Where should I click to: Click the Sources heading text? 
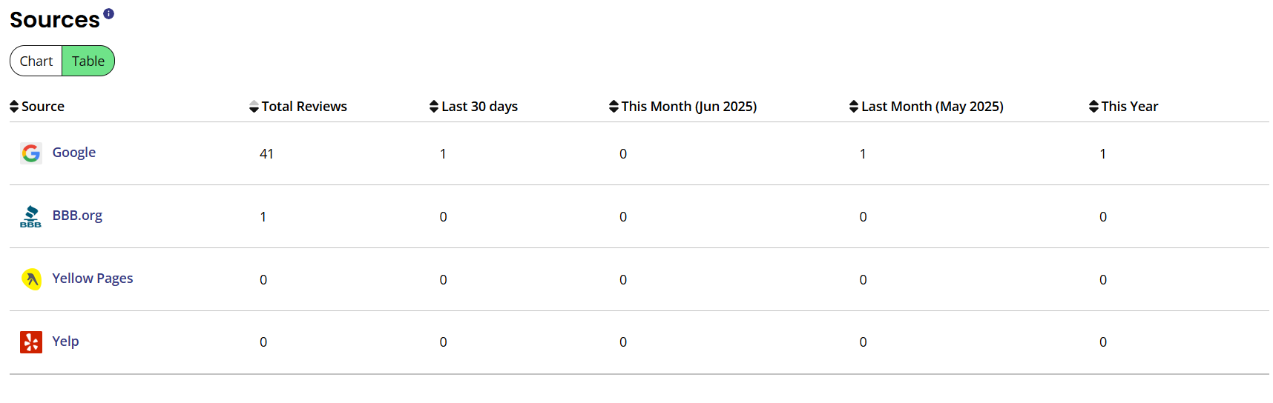point(55,20)
